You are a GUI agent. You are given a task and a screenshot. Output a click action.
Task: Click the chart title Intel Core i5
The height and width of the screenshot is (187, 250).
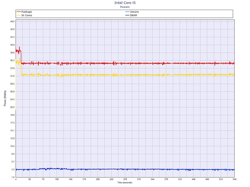point(125,3)
